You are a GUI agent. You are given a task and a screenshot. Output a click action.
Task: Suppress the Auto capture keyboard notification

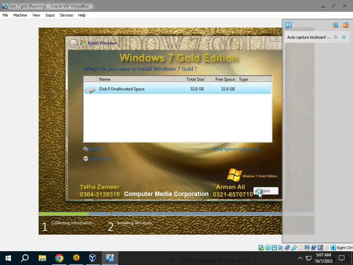tap(336, 37)
